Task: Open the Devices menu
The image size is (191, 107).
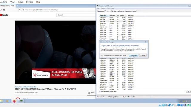Action: point(29,2)
